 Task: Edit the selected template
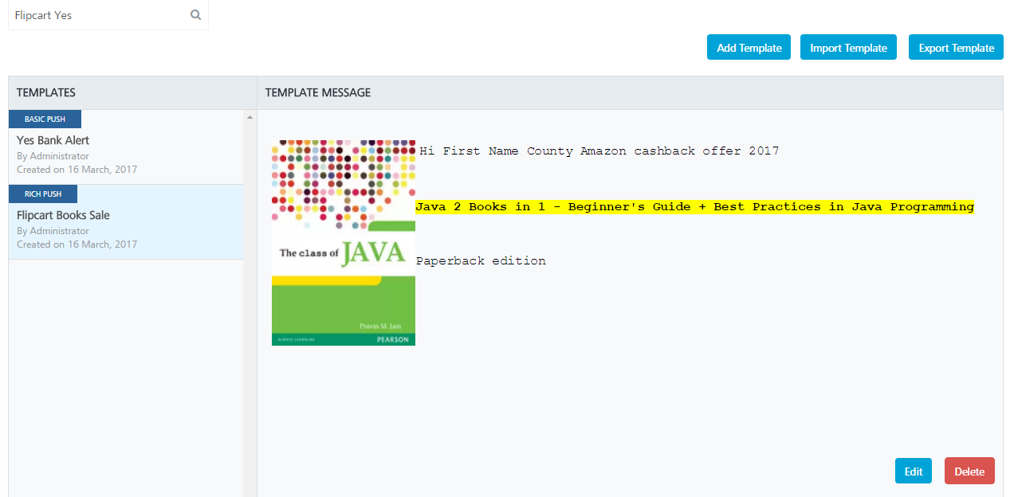point(913,471)
